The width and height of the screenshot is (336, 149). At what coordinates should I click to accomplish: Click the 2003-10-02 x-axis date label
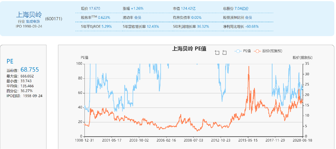pos(139,140)
